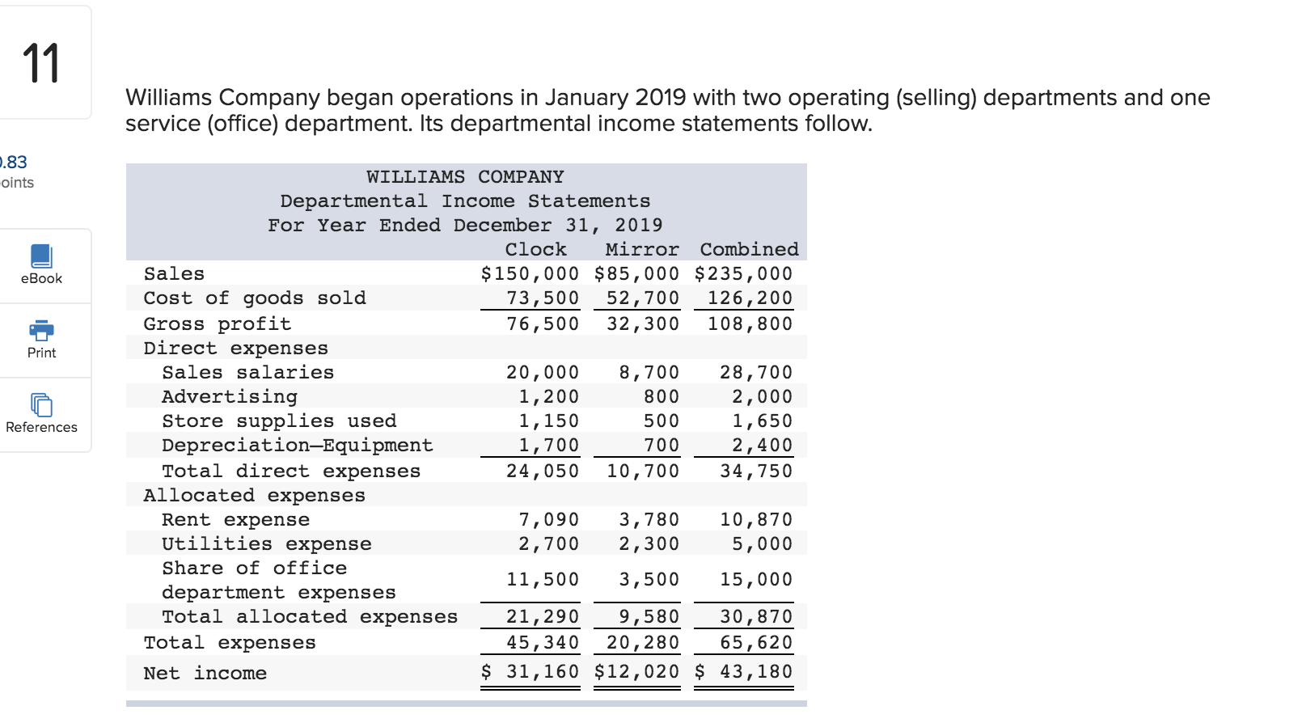Click Mirror advertising value 800
This screenshot has height=723, width=1302.
coord(662,396)
